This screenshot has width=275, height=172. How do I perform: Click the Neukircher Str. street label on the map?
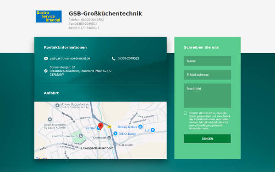coord(70,145)
